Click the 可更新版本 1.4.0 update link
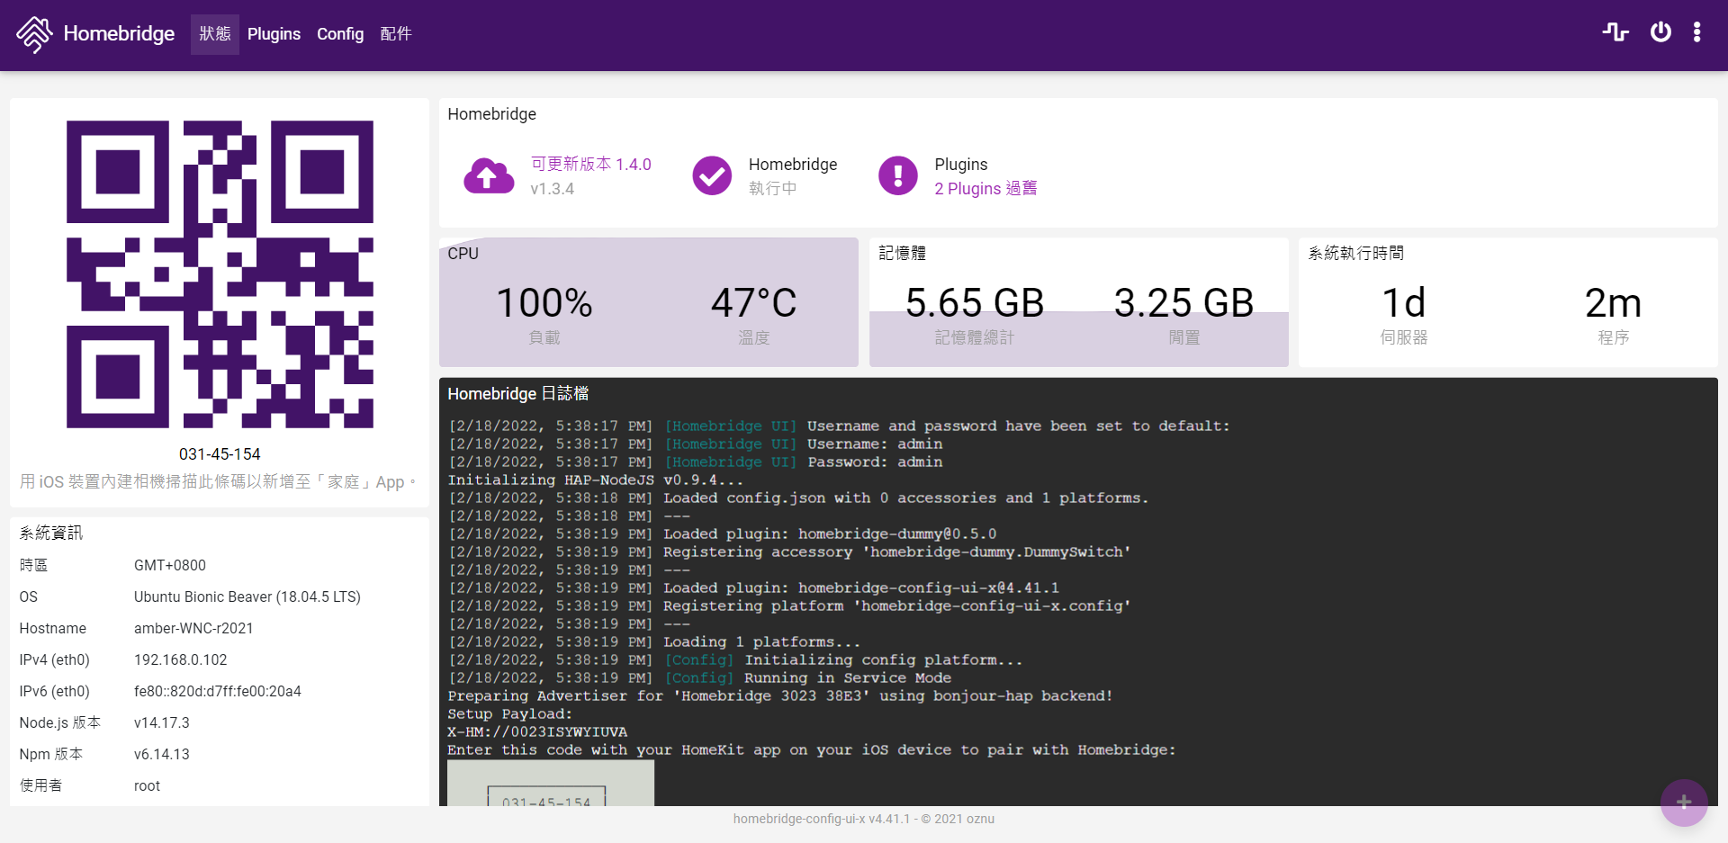The image size is (1728, 843). (x=590, y=164)
